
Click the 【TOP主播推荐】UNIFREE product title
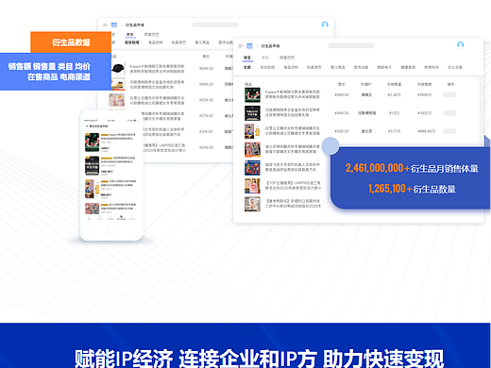click(294, 185)
